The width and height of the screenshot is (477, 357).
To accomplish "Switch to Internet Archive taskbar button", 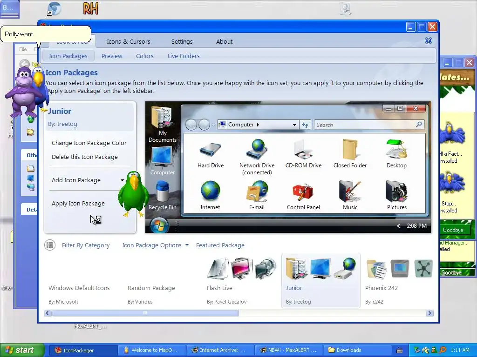I will tap(220, 350).
